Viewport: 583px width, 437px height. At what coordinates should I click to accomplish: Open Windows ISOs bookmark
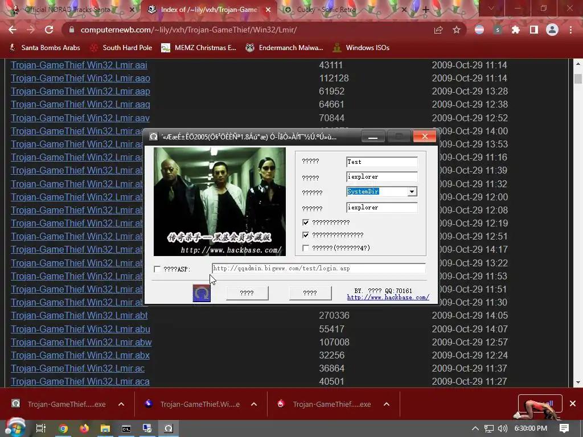tap(361, 48)
